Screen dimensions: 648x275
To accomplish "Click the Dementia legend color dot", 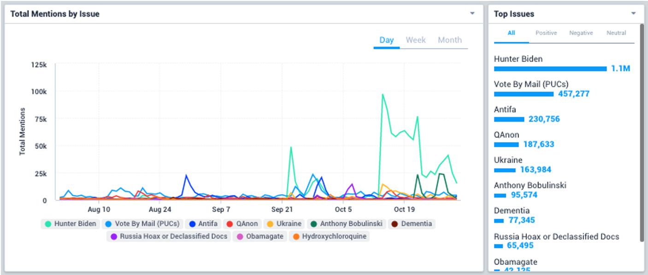I will [395, 224].
